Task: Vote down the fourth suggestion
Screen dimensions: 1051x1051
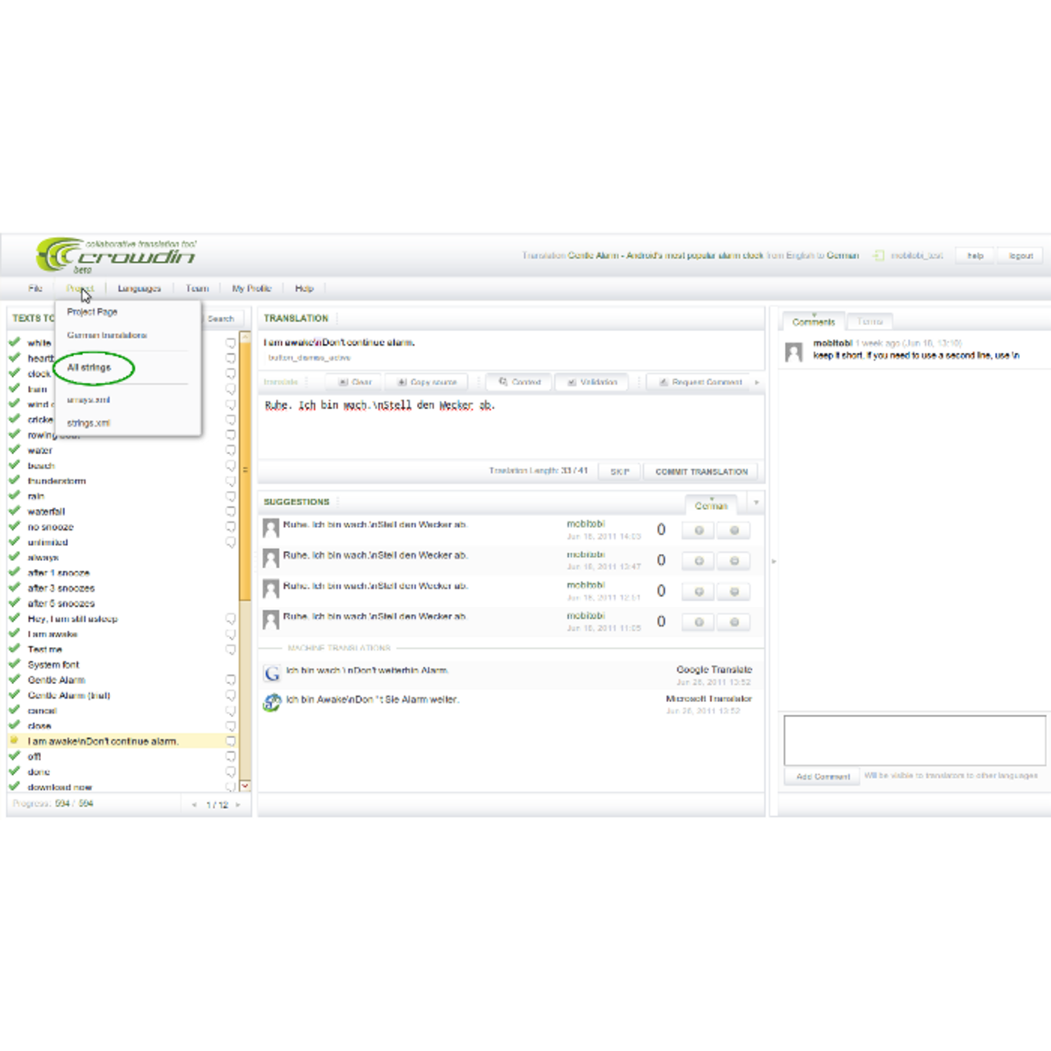Action: [734, 622]
